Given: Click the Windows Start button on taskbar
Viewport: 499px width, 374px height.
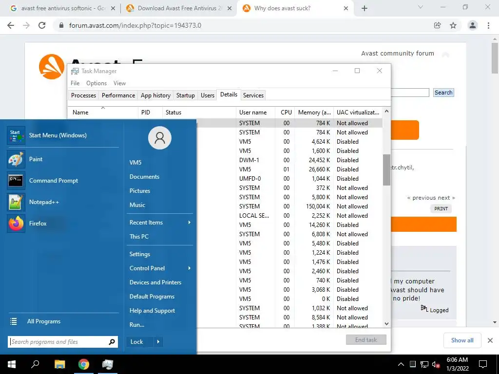Looking at the screenshot, I should (12, 364).
